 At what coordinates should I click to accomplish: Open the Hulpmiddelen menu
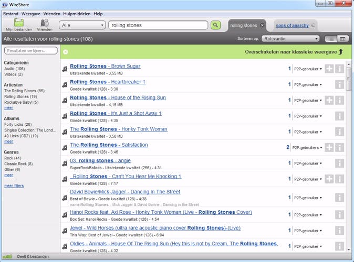(77, 14)
